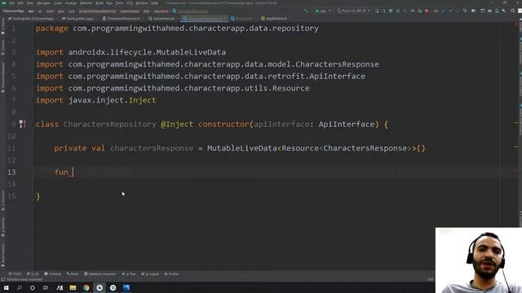Click the Make Project hammer icon
522x293 pixels.
pos(306,11)
